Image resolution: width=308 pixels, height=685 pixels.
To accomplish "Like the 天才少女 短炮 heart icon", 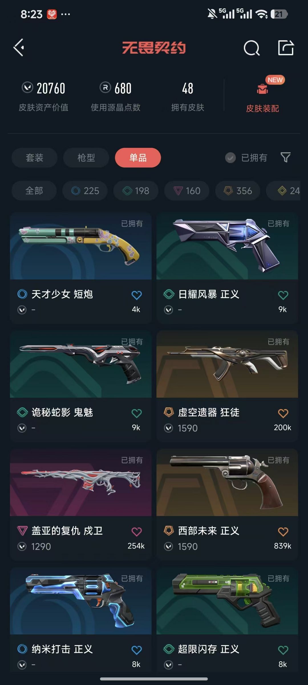I will pos(137,295).
